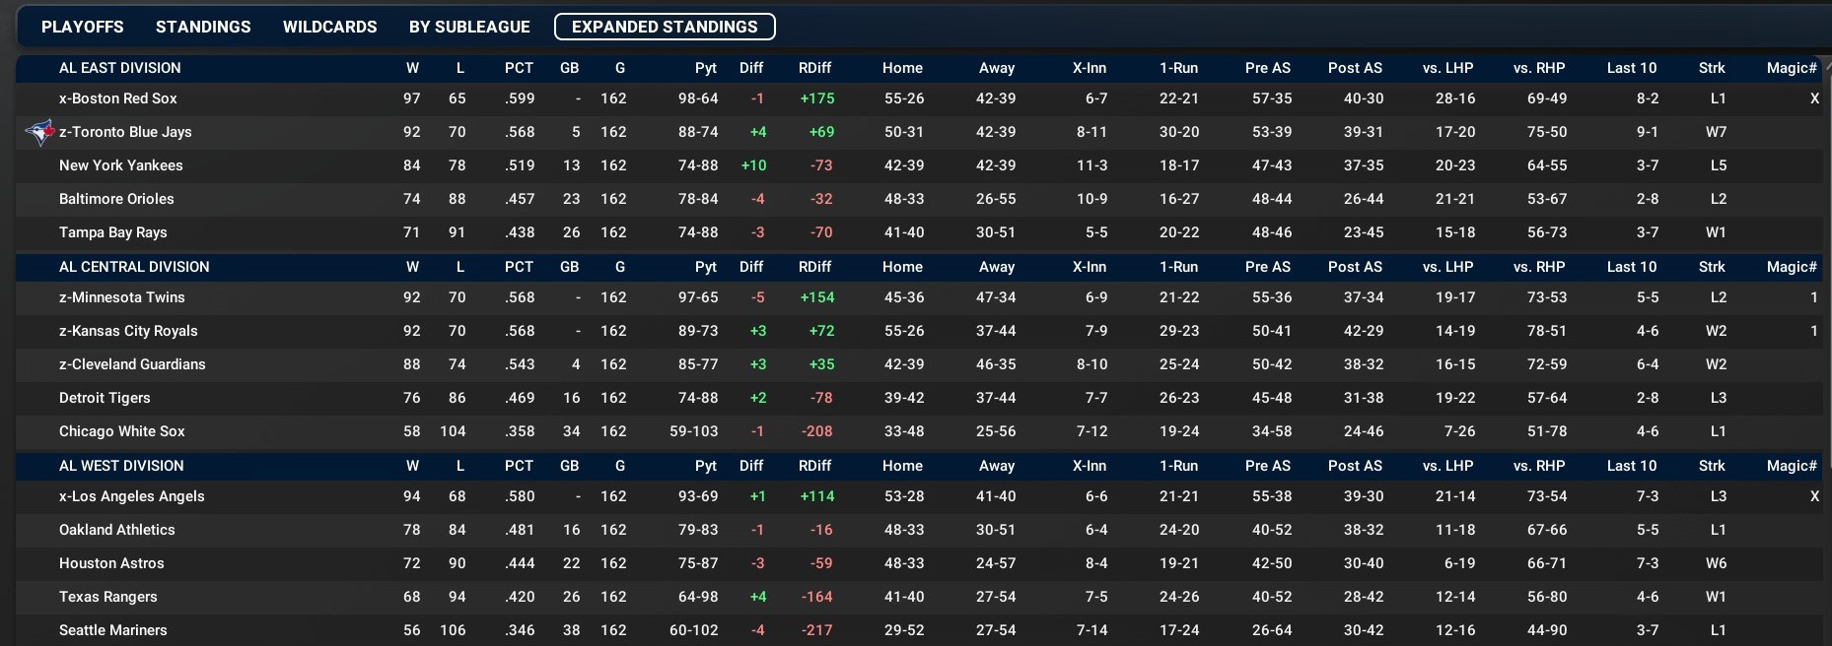Viewport: 1832px width, 646px height.
Task: Click AL Central Last 10 column header
Action: click(x=1631, y=267)
